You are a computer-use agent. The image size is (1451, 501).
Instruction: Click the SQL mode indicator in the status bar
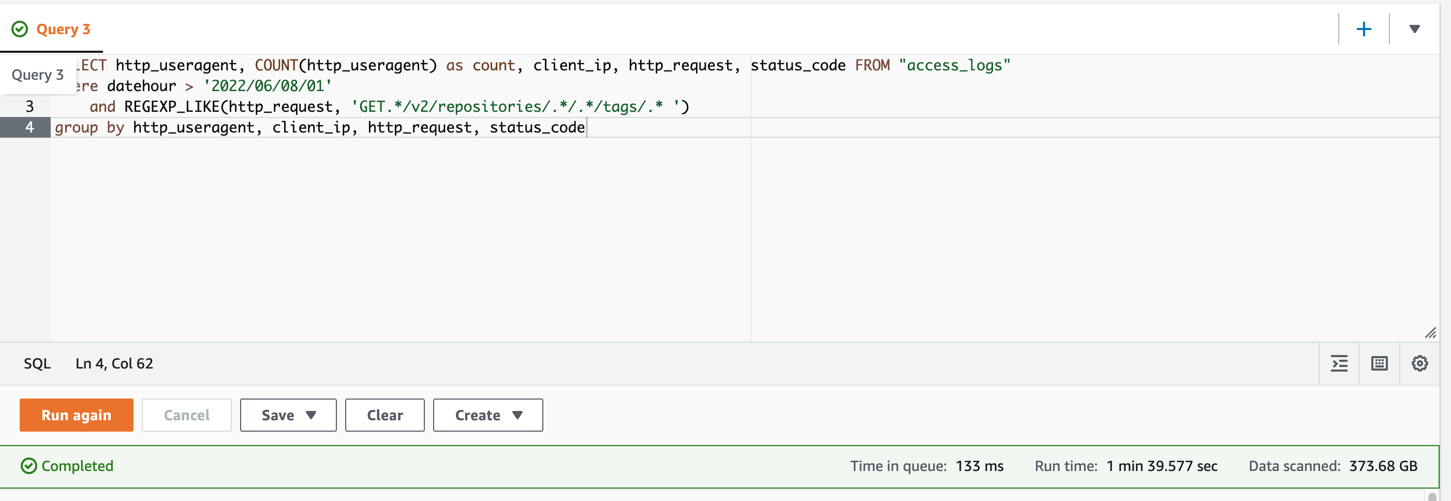click(x=37, y=363)
